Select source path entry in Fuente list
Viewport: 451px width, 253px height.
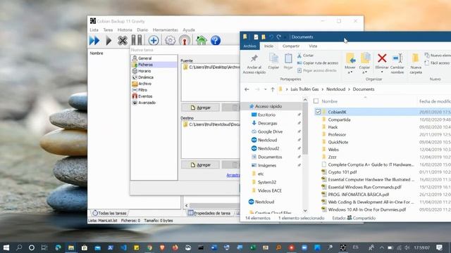(x=211, y=67)
